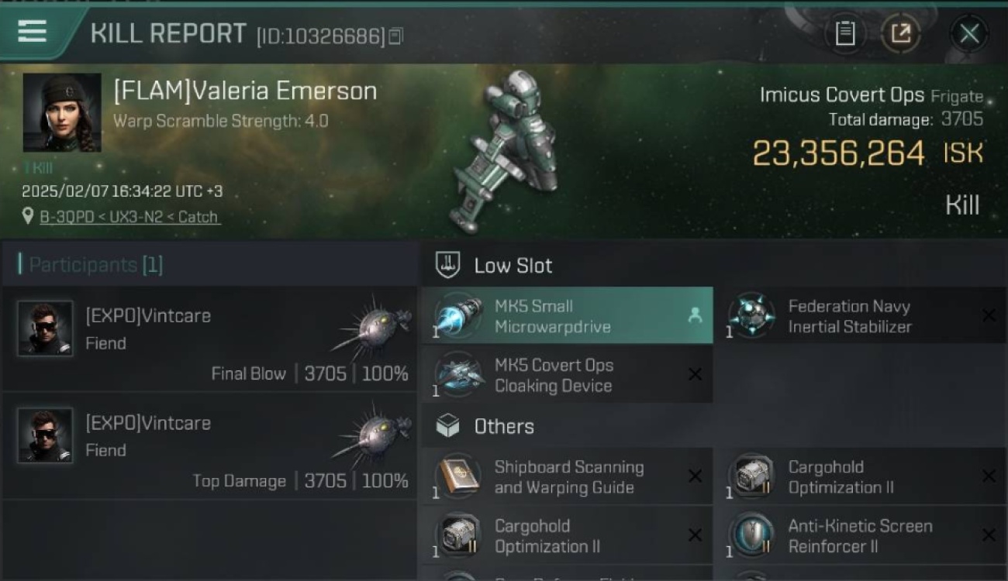The image size is (1008, 581).
Task: Select the Participants [1] tab
Action: pyautogui.click(x=91, y=265)
